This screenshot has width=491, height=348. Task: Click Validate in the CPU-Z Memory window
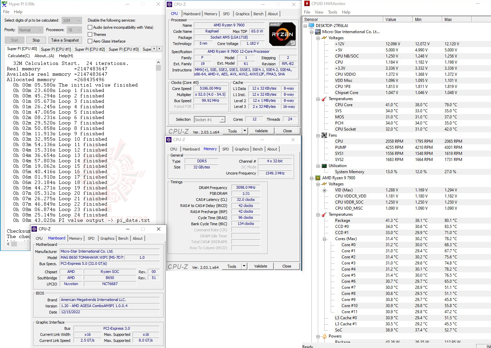[261, 266]
